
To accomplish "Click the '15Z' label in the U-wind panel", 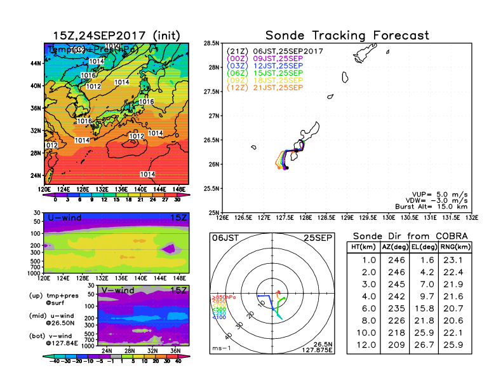I will [178, 217].
